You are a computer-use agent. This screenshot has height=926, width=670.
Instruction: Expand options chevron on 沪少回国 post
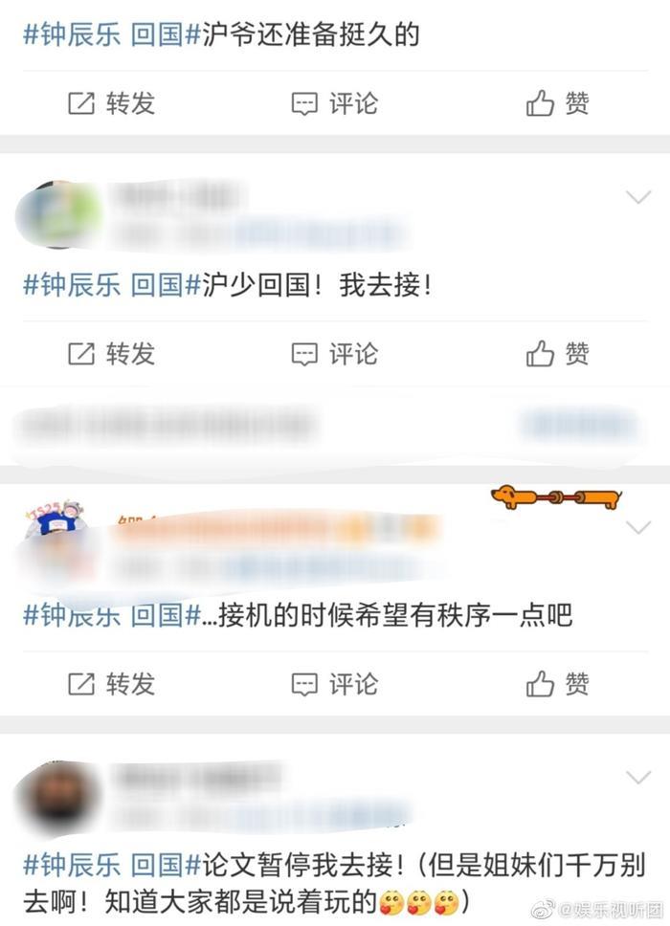point(638,197)
